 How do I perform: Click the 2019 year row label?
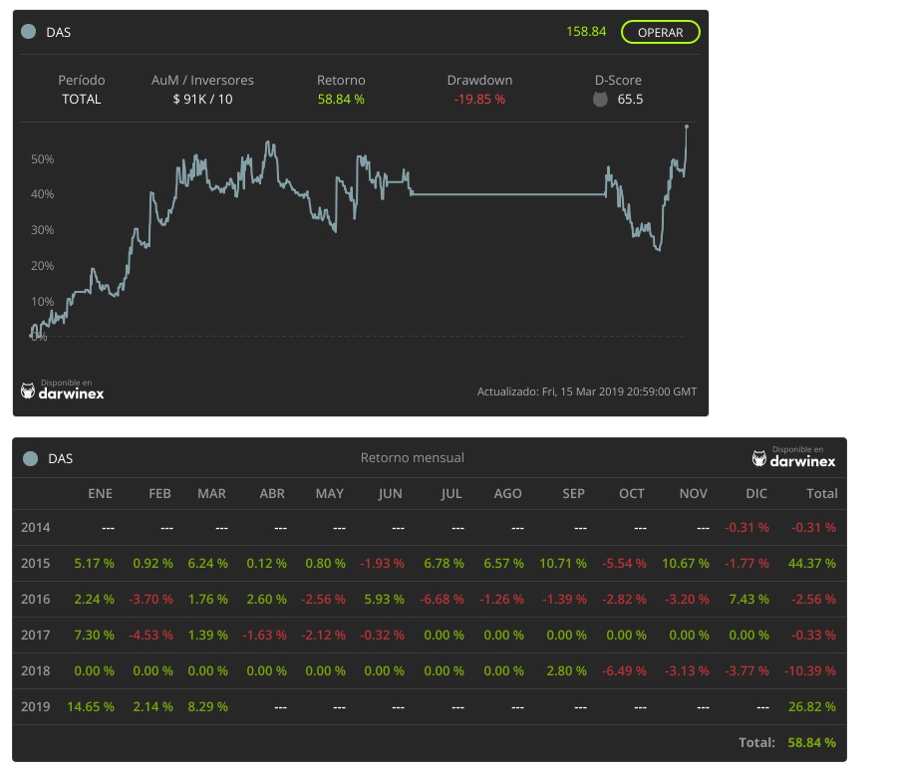(36, 706)
